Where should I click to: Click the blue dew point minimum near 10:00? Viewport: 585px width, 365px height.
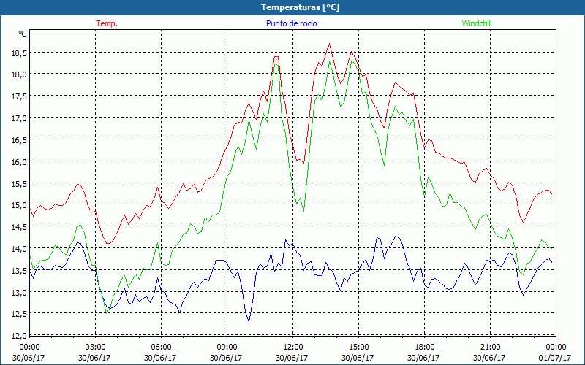[249, 321]
